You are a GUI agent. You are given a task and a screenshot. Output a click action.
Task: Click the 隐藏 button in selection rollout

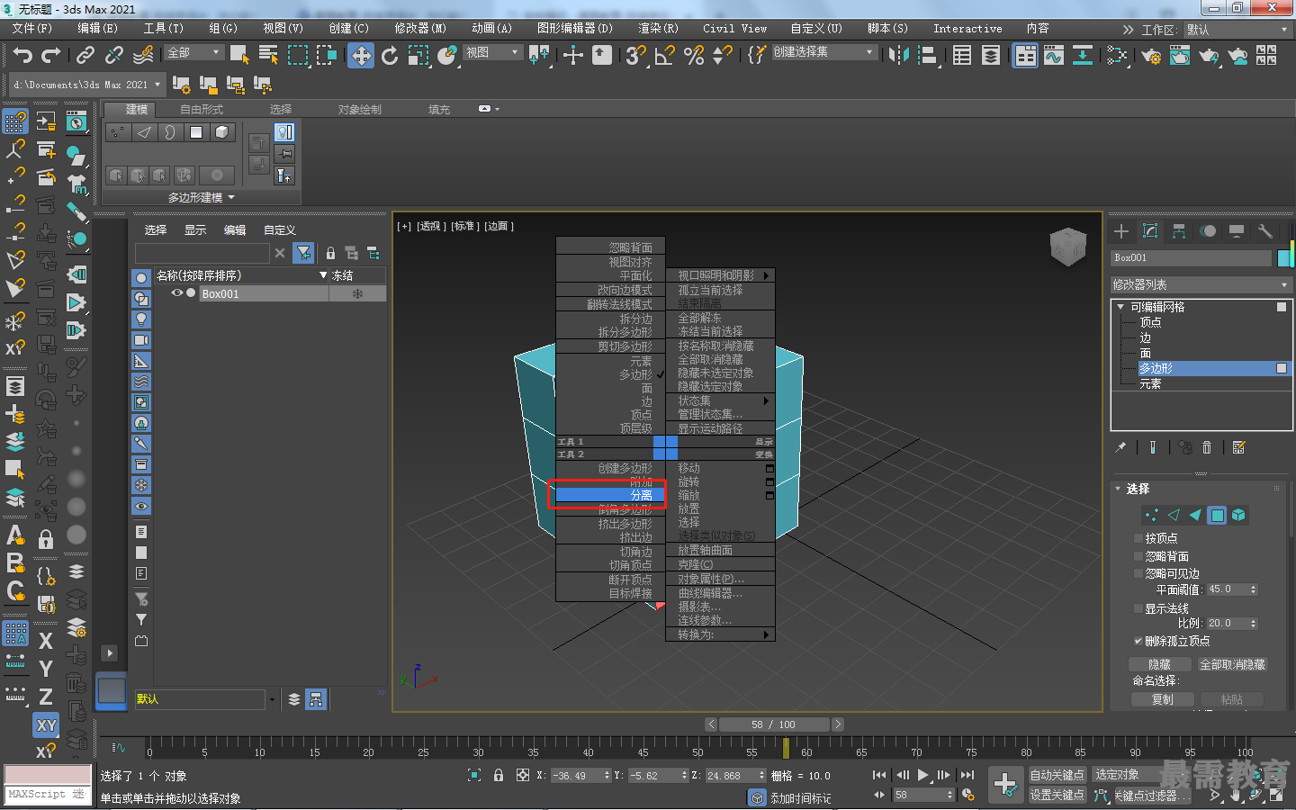1160,664
